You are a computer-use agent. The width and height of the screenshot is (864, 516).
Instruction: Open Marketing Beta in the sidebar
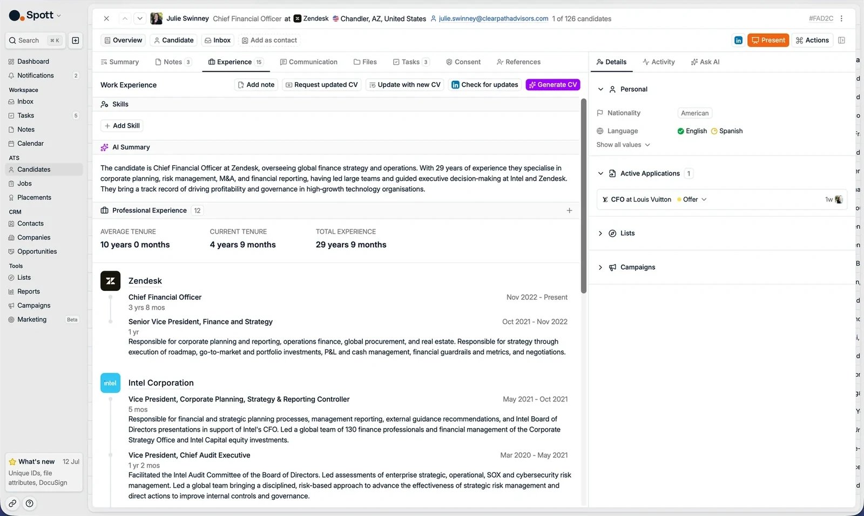[44, 320]
